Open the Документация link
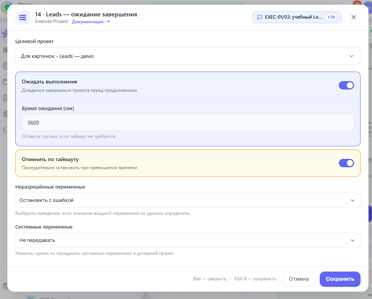372x299 pixels. [x=91, y=22]
